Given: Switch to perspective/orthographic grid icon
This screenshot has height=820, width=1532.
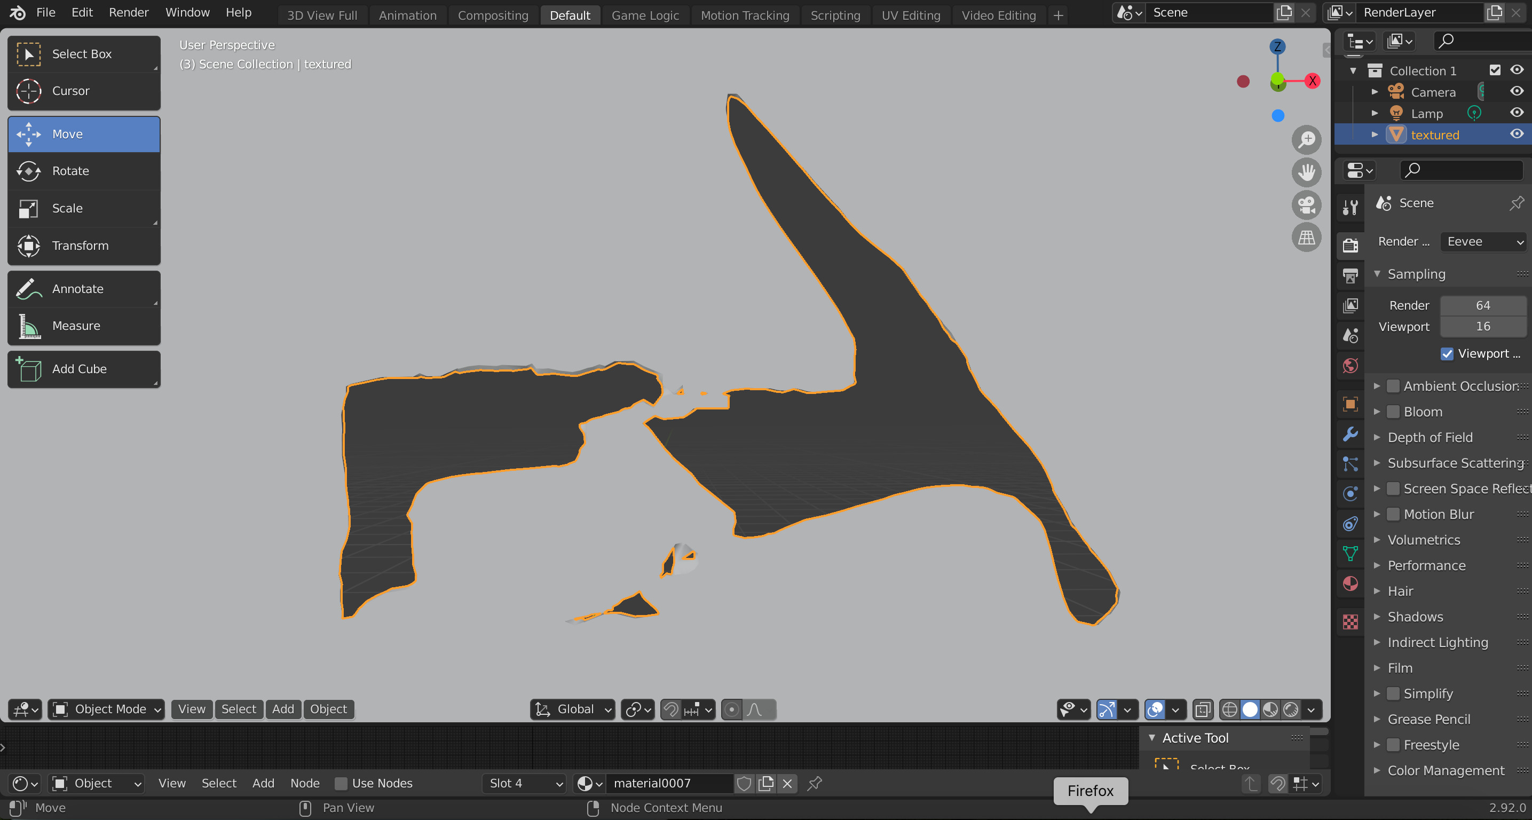Looking at the screenshot, I should point(1306,238).
